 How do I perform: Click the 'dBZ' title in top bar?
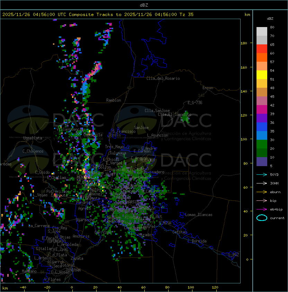pyautogui.click(x=144, y=5)
